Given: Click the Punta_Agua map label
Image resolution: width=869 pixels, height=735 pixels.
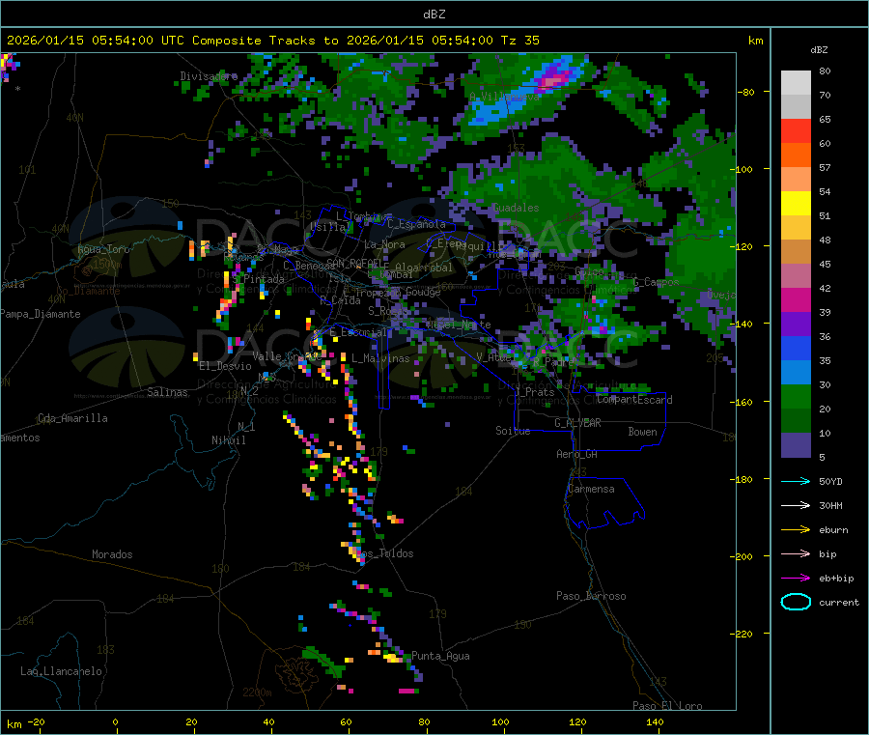Looking at the screenshot, I should click(x=440, y=656).
